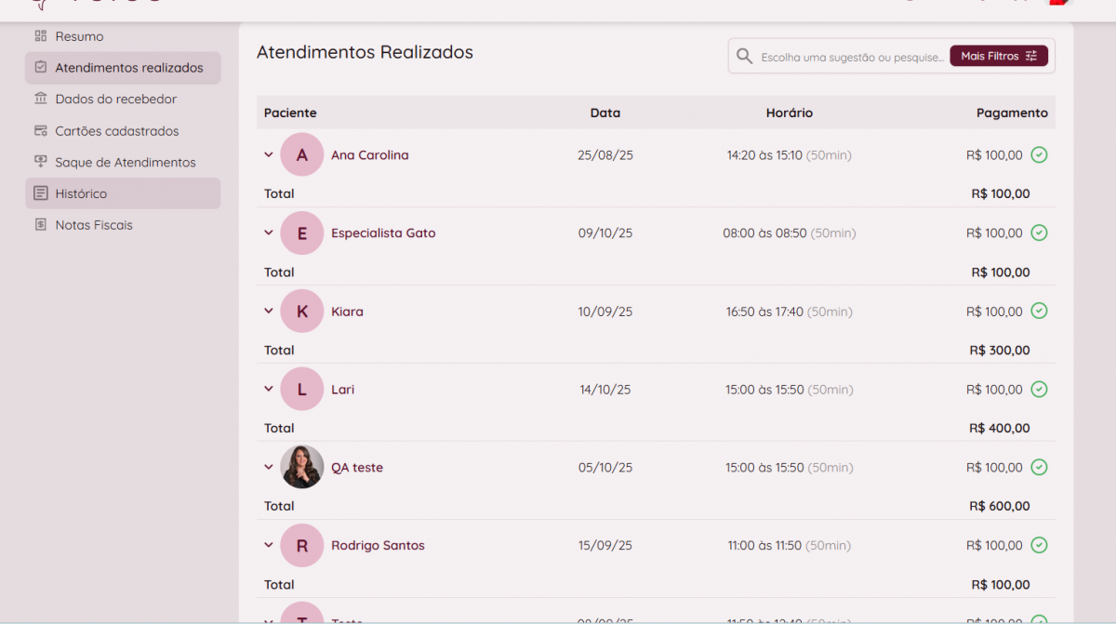Click Ana Carolina's green payment check icon

[1039, 155]
